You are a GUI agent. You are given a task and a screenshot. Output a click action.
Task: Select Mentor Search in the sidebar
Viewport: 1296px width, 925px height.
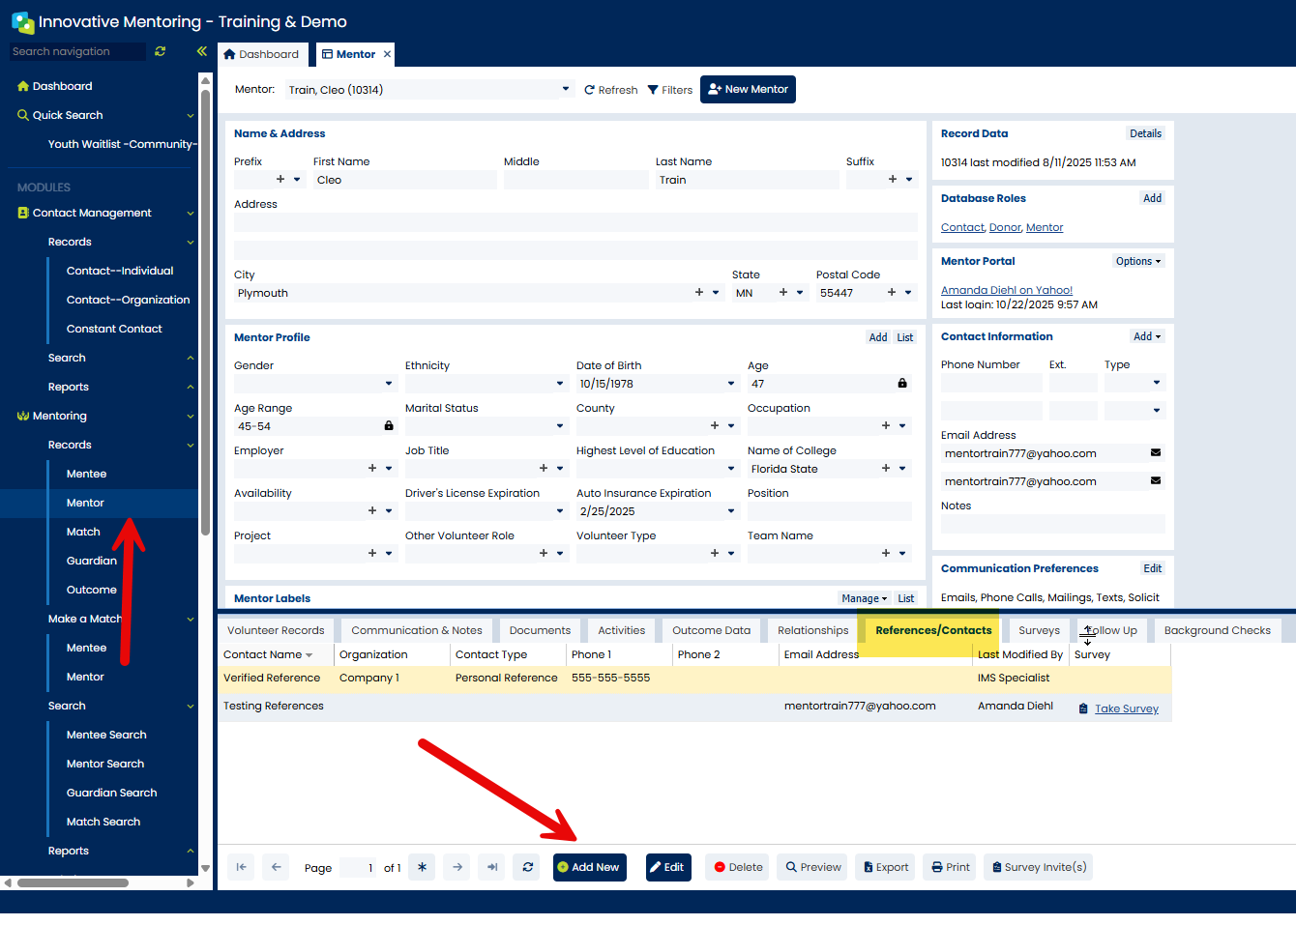(x=105, y=764)
